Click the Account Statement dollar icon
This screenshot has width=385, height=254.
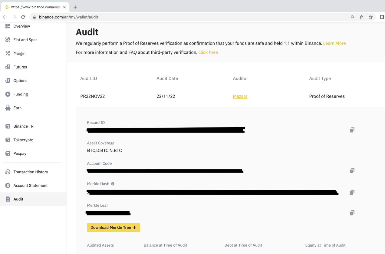8,185
